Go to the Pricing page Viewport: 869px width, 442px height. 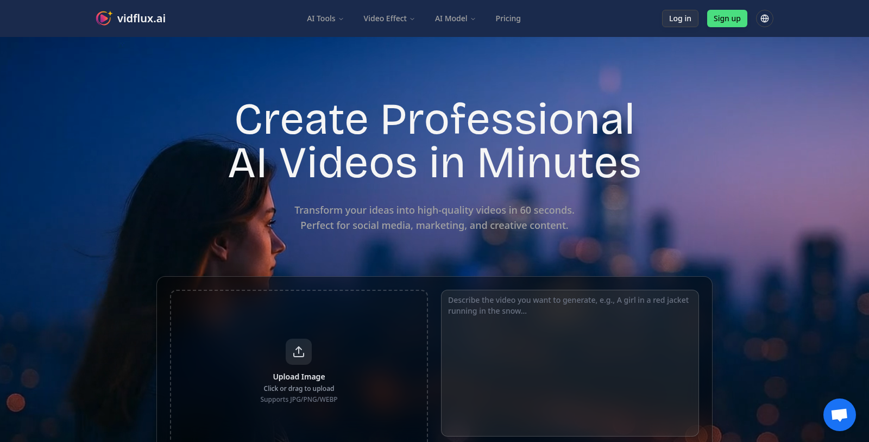[508, 18]
